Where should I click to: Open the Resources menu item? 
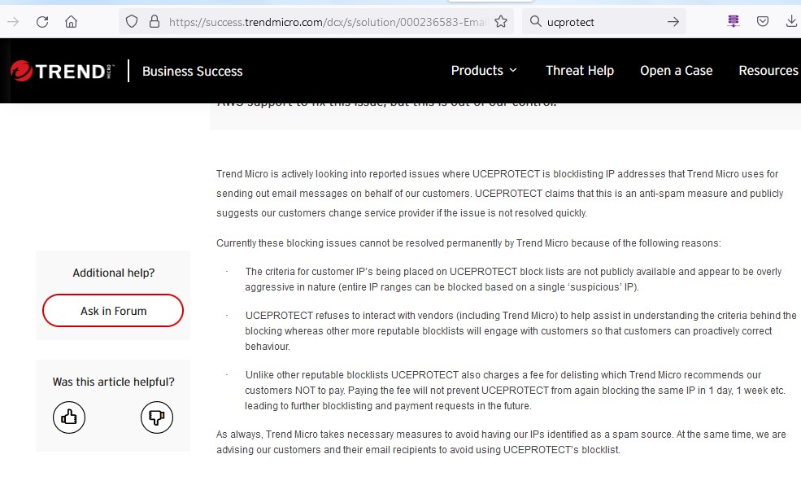click(x=768, y=71)
